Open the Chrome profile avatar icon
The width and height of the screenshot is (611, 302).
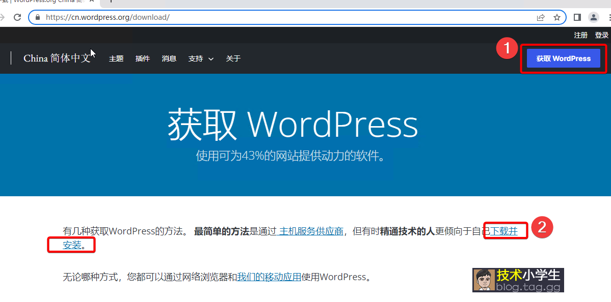[x=594, y=17]
